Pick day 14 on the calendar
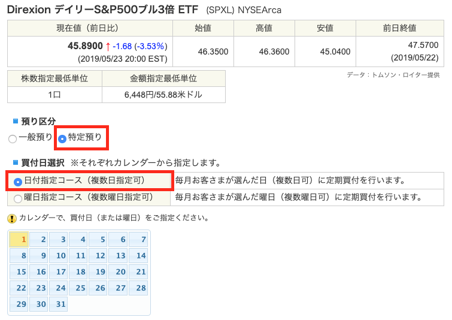 click(x=138, y=256)
